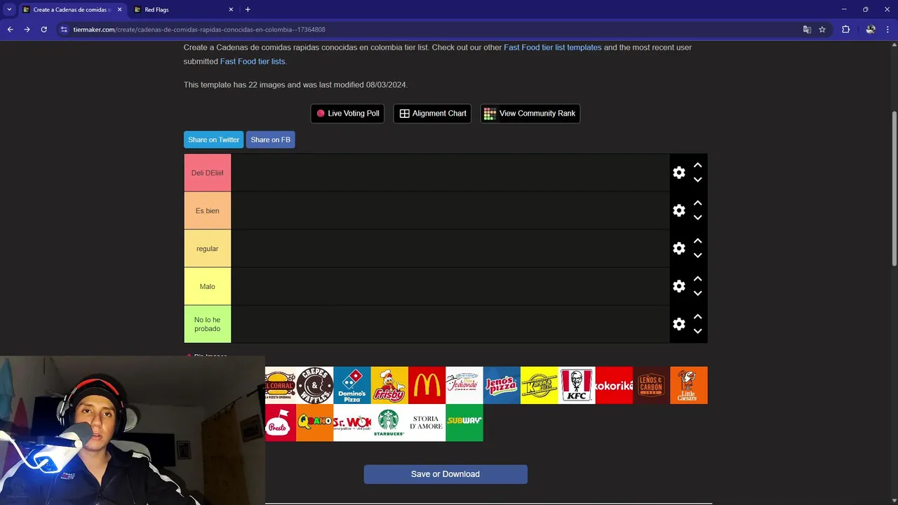The height and width of the screenshot is (505, 898).
Task: Click Save or Download button
Action: tap(445, 474)
